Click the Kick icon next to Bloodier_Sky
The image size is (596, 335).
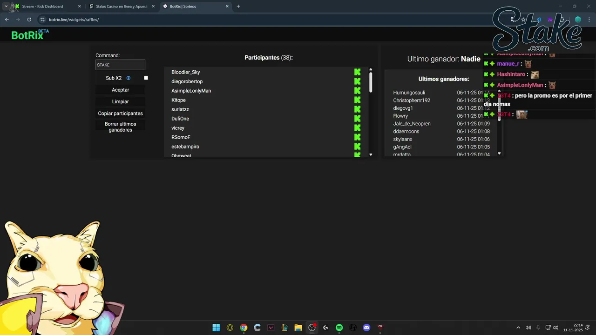coord(357,72)
